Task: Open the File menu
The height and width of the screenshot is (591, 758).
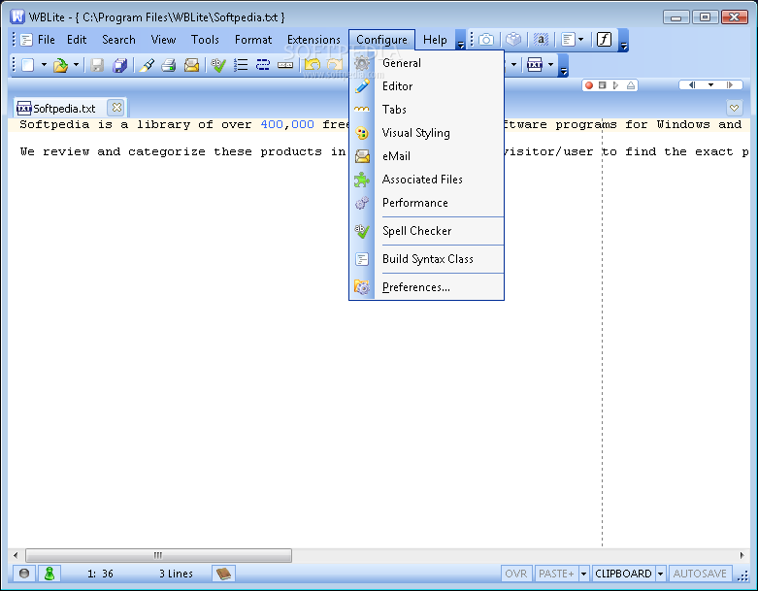Action: 46,40
